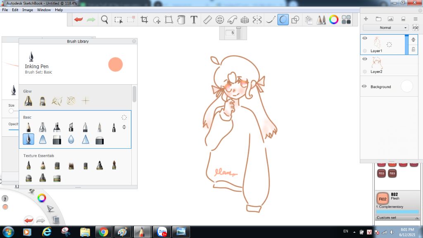This screenshot has height=238, width=423.
Task: Toggle the circle below Layer2 eye
Action: pyautogui.click(x=365, y=71)
